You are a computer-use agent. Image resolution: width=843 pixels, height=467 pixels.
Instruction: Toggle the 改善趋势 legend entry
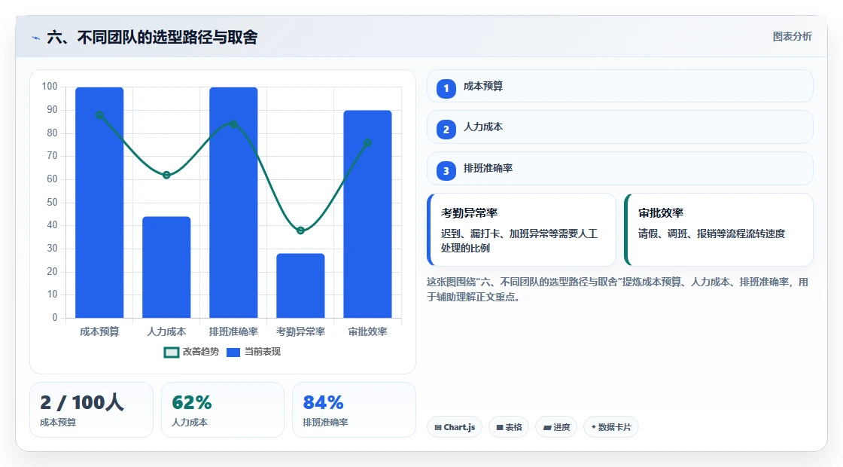[x=191, y=352]
